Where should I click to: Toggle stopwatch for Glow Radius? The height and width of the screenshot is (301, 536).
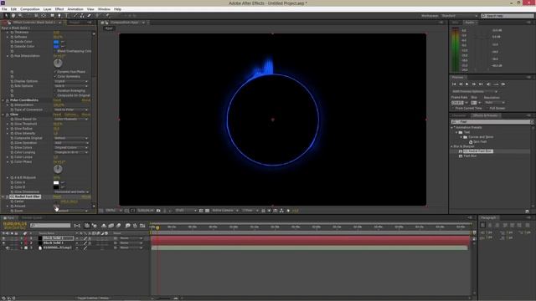click(12, 129)
